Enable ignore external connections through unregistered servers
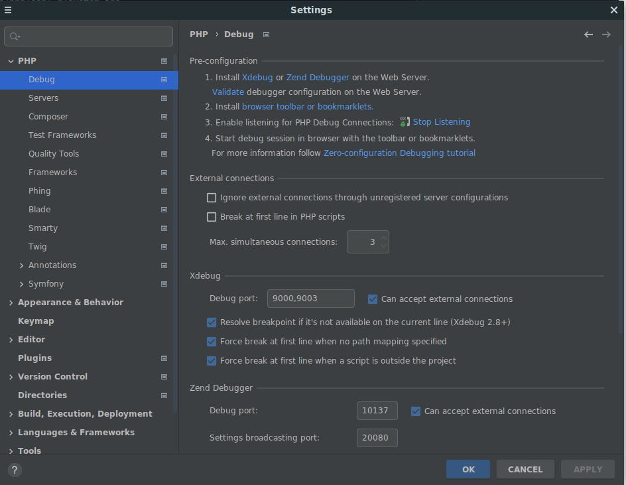626x485 pixels. tap(212, 198)
